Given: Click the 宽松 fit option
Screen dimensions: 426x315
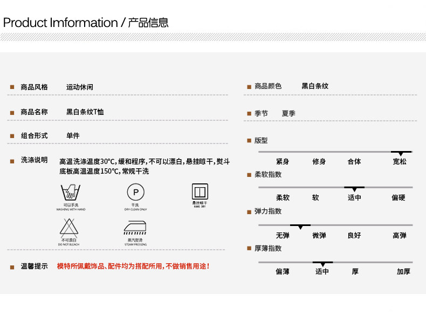Looking at the screenshot, I should (x=400, y=161).
